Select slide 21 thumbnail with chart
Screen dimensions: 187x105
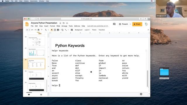click(x=36, y=52)
